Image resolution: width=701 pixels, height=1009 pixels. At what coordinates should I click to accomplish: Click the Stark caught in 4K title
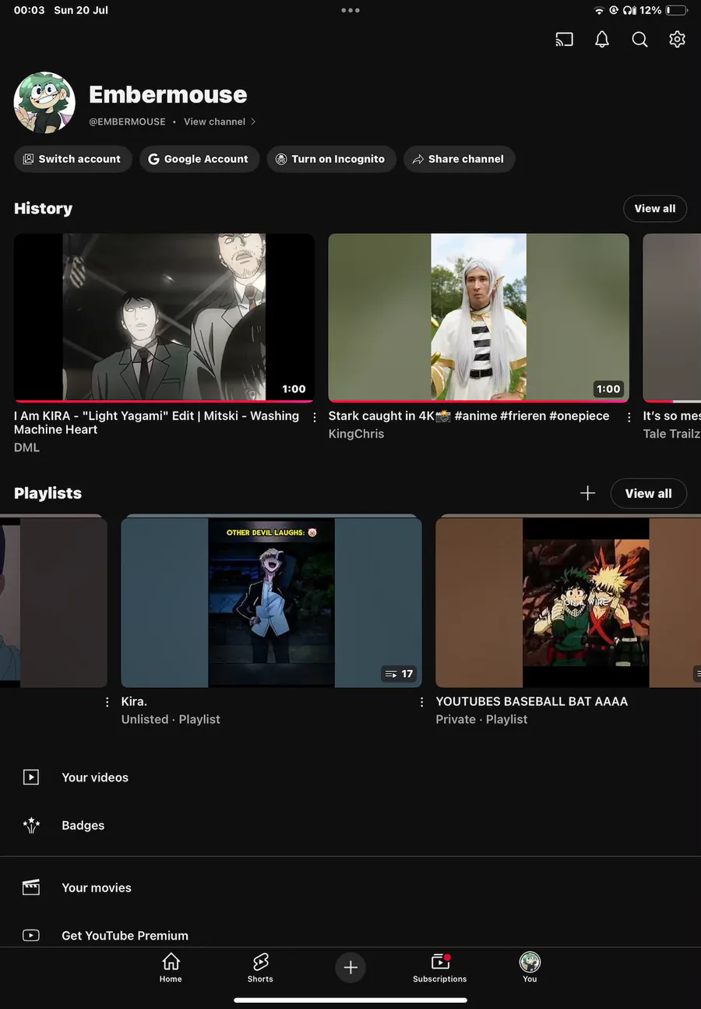coord(469,416)
